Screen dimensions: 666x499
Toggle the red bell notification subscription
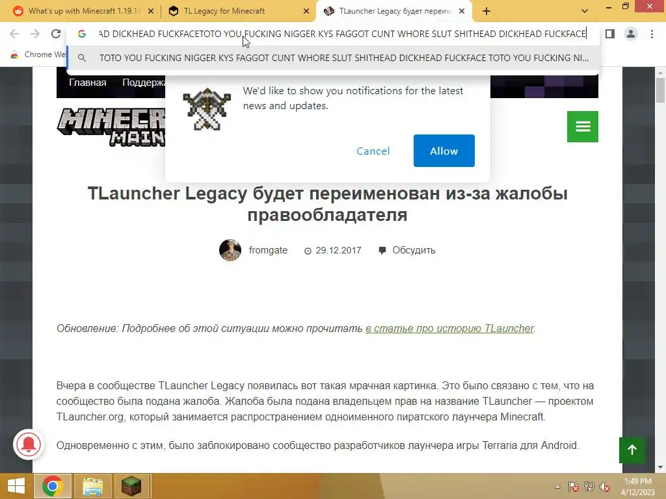(x=29, y=444)
